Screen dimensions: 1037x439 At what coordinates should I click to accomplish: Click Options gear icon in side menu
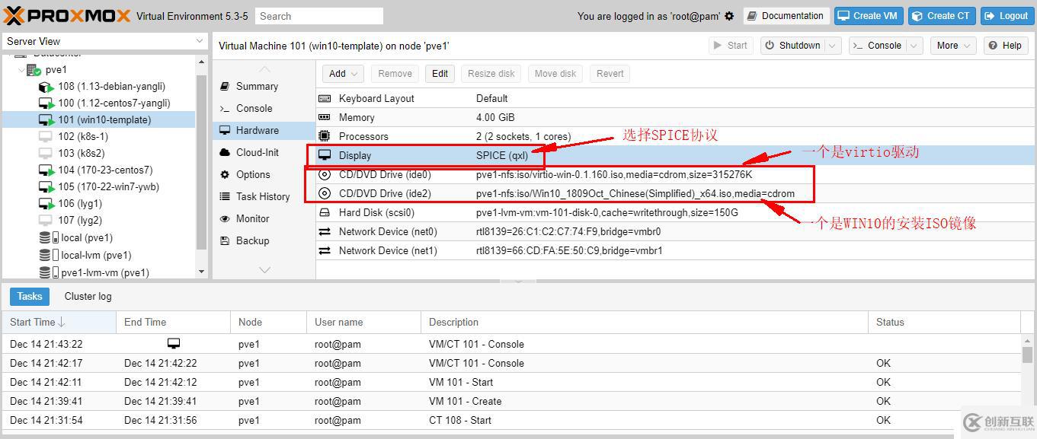pyautogui.click(x=225, y=174)
